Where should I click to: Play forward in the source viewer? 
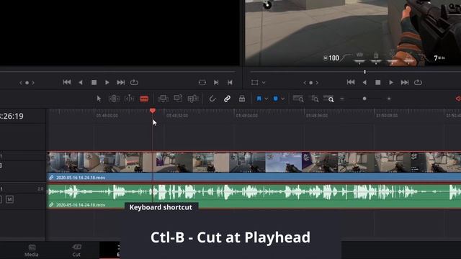coord(107,83)
